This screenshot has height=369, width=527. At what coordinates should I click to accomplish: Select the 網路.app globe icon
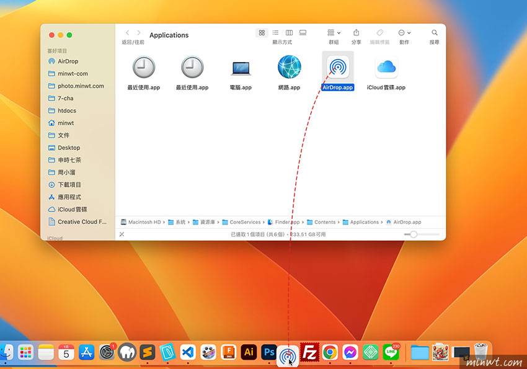point(289,67)
